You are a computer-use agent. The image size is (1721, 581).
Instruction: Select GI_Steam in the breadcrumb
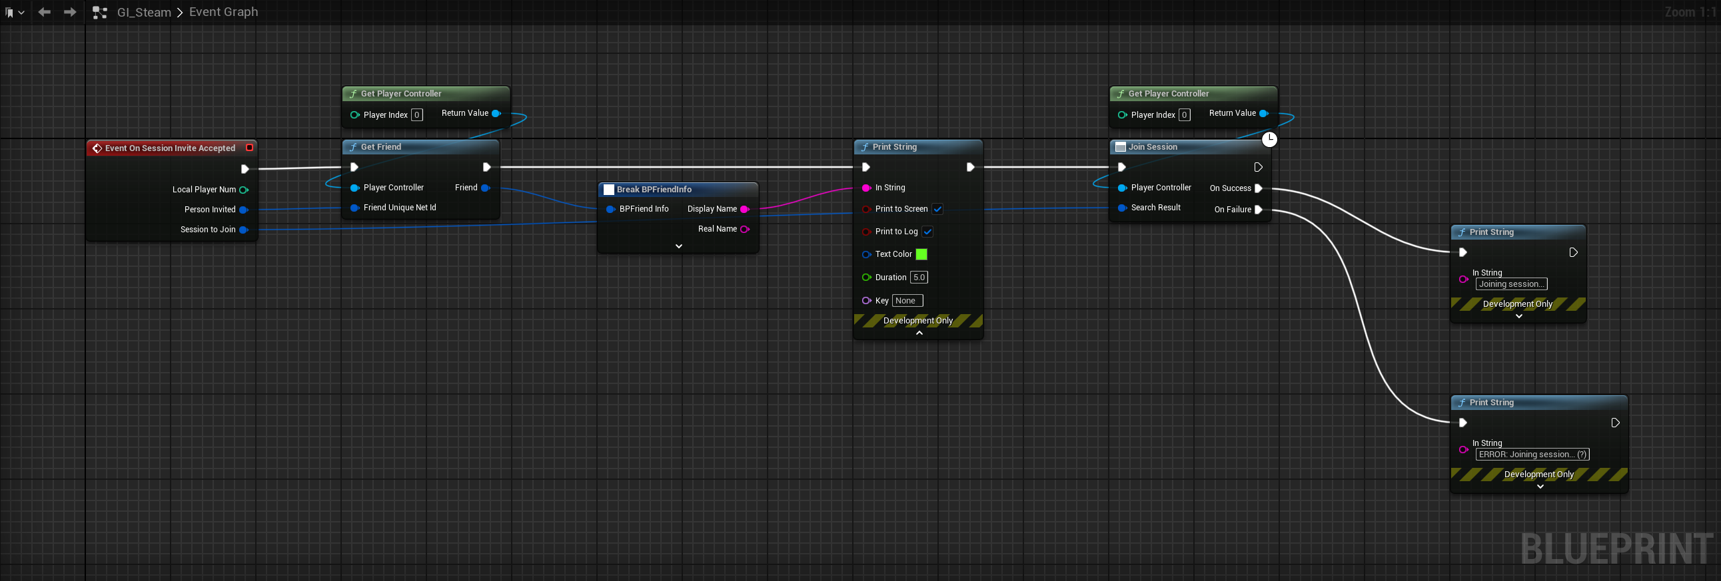(x=144, y=12)
